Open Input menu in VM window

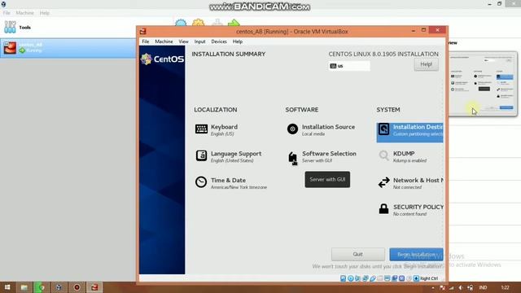tap(199, 42)
